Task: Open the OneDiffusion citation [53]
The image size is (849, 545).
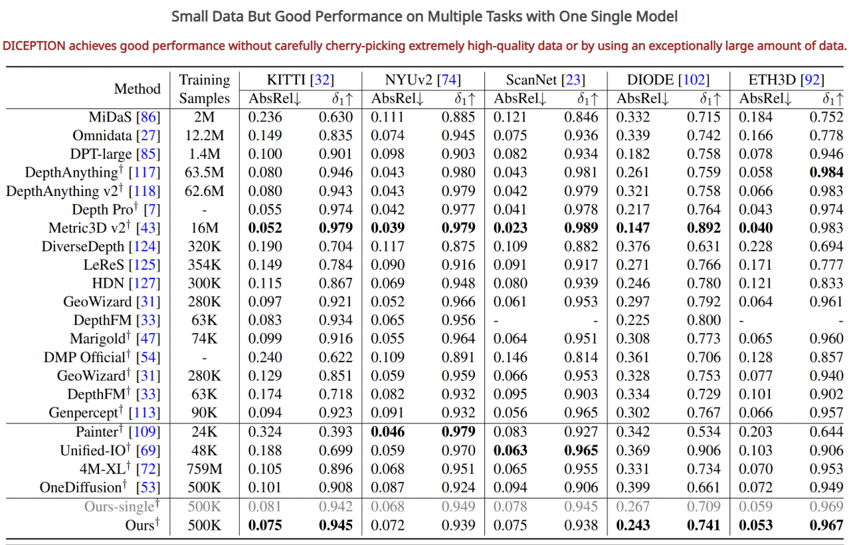Action: [x=148, y=487]
